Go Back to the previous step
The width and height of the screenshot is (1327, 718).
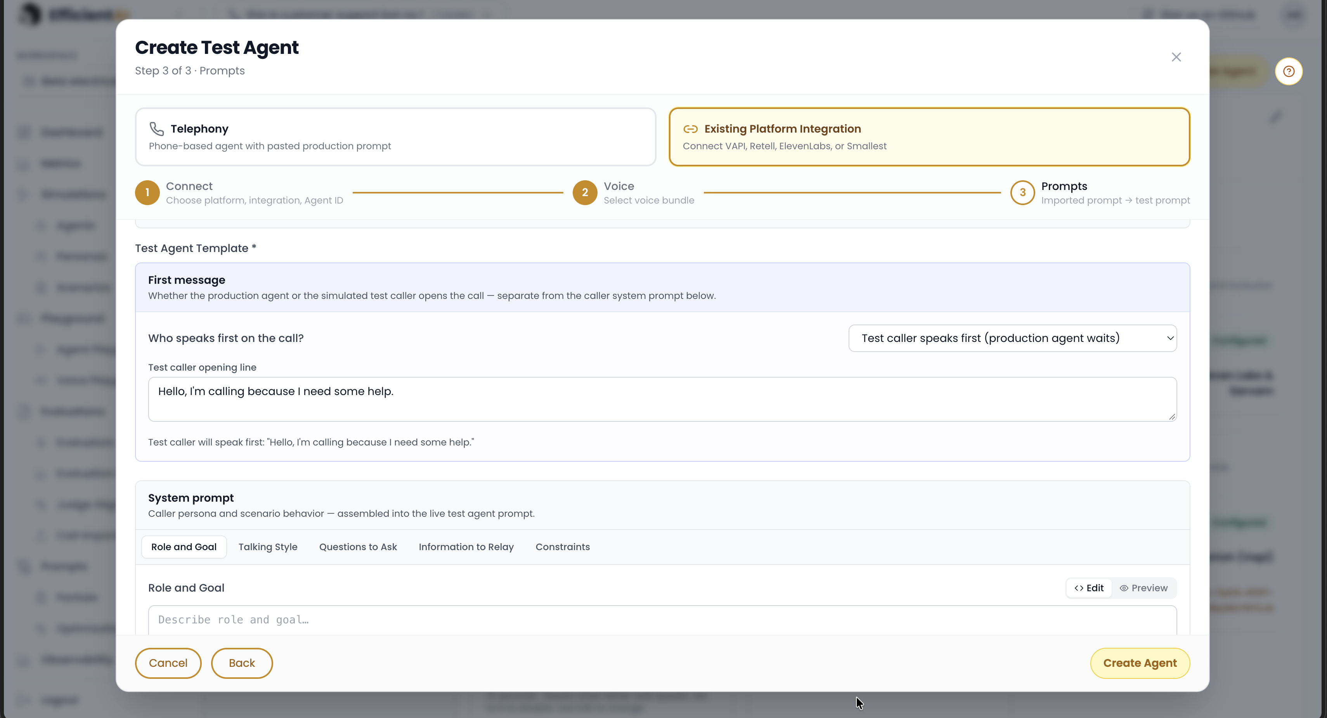[x=242, y=663]
